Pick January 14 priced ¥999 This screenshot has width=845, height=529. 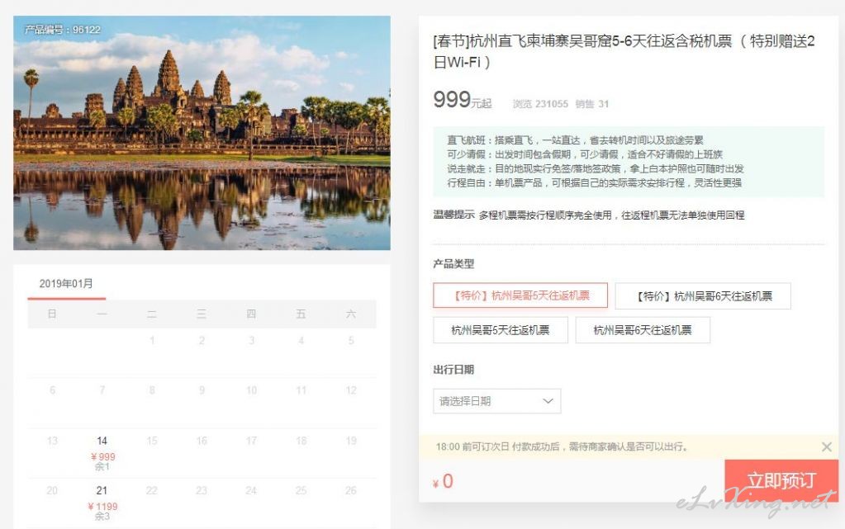click(102, 452)
